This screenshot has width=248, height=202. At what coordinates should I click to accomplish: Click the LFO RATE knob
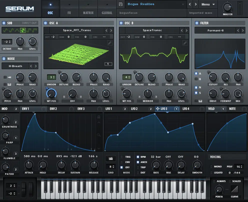click(x=156, y=165)
